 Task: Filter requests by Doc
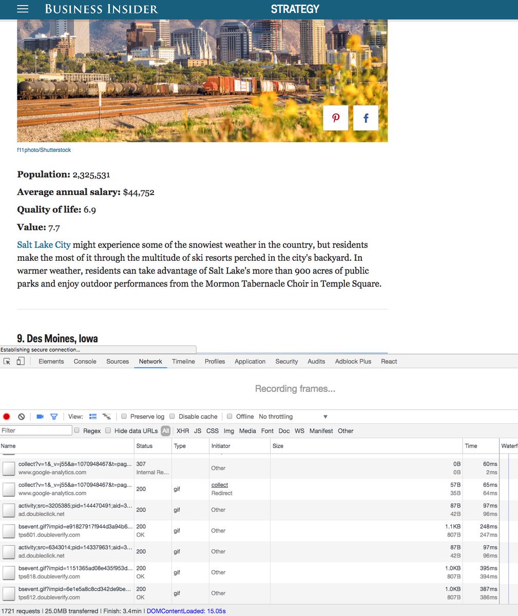[284, 431]
